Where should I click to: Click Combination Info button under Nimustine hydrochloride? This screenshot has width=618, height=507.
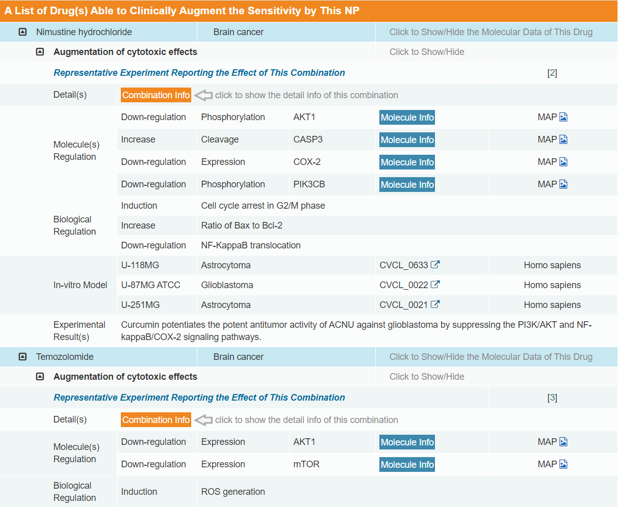156,95
